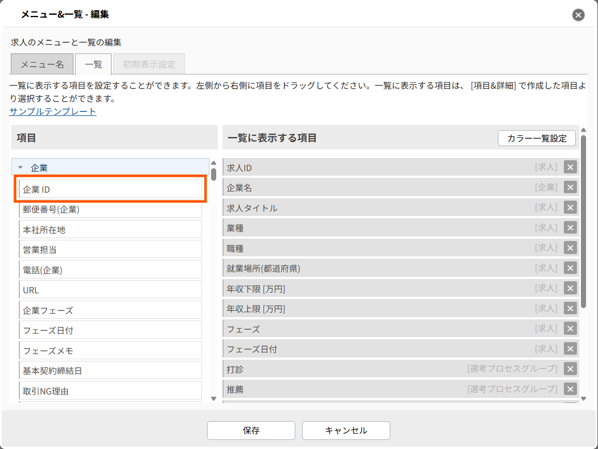Select フェーズ日付 in the left item list

coord(110,331)
